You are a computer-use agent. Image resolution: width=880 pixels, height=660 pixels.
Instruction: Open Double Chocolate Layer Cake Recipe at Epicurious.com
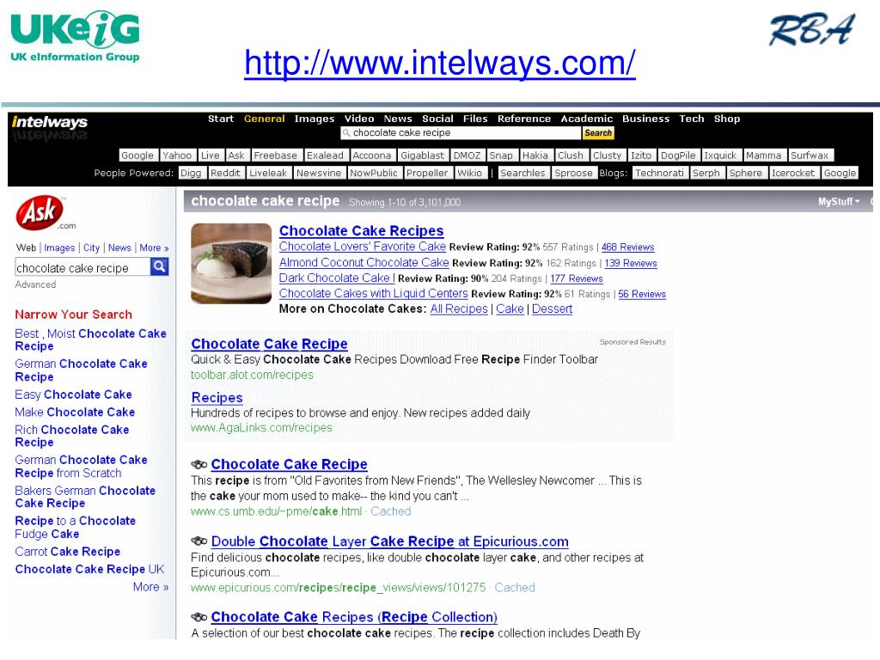(x=389, y=541)
